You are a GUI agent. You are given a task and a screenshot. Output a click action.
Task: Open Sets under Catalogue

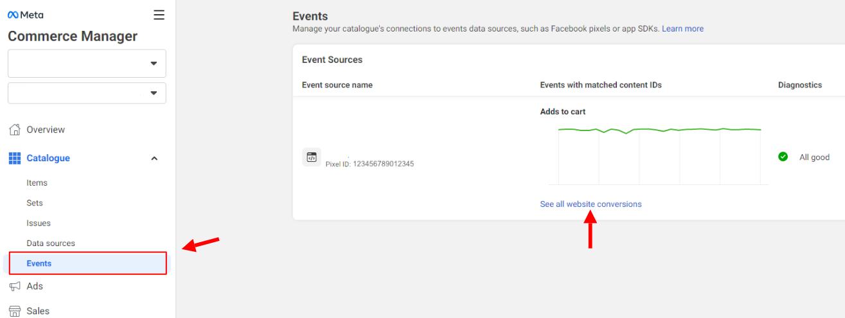point(35,203)
